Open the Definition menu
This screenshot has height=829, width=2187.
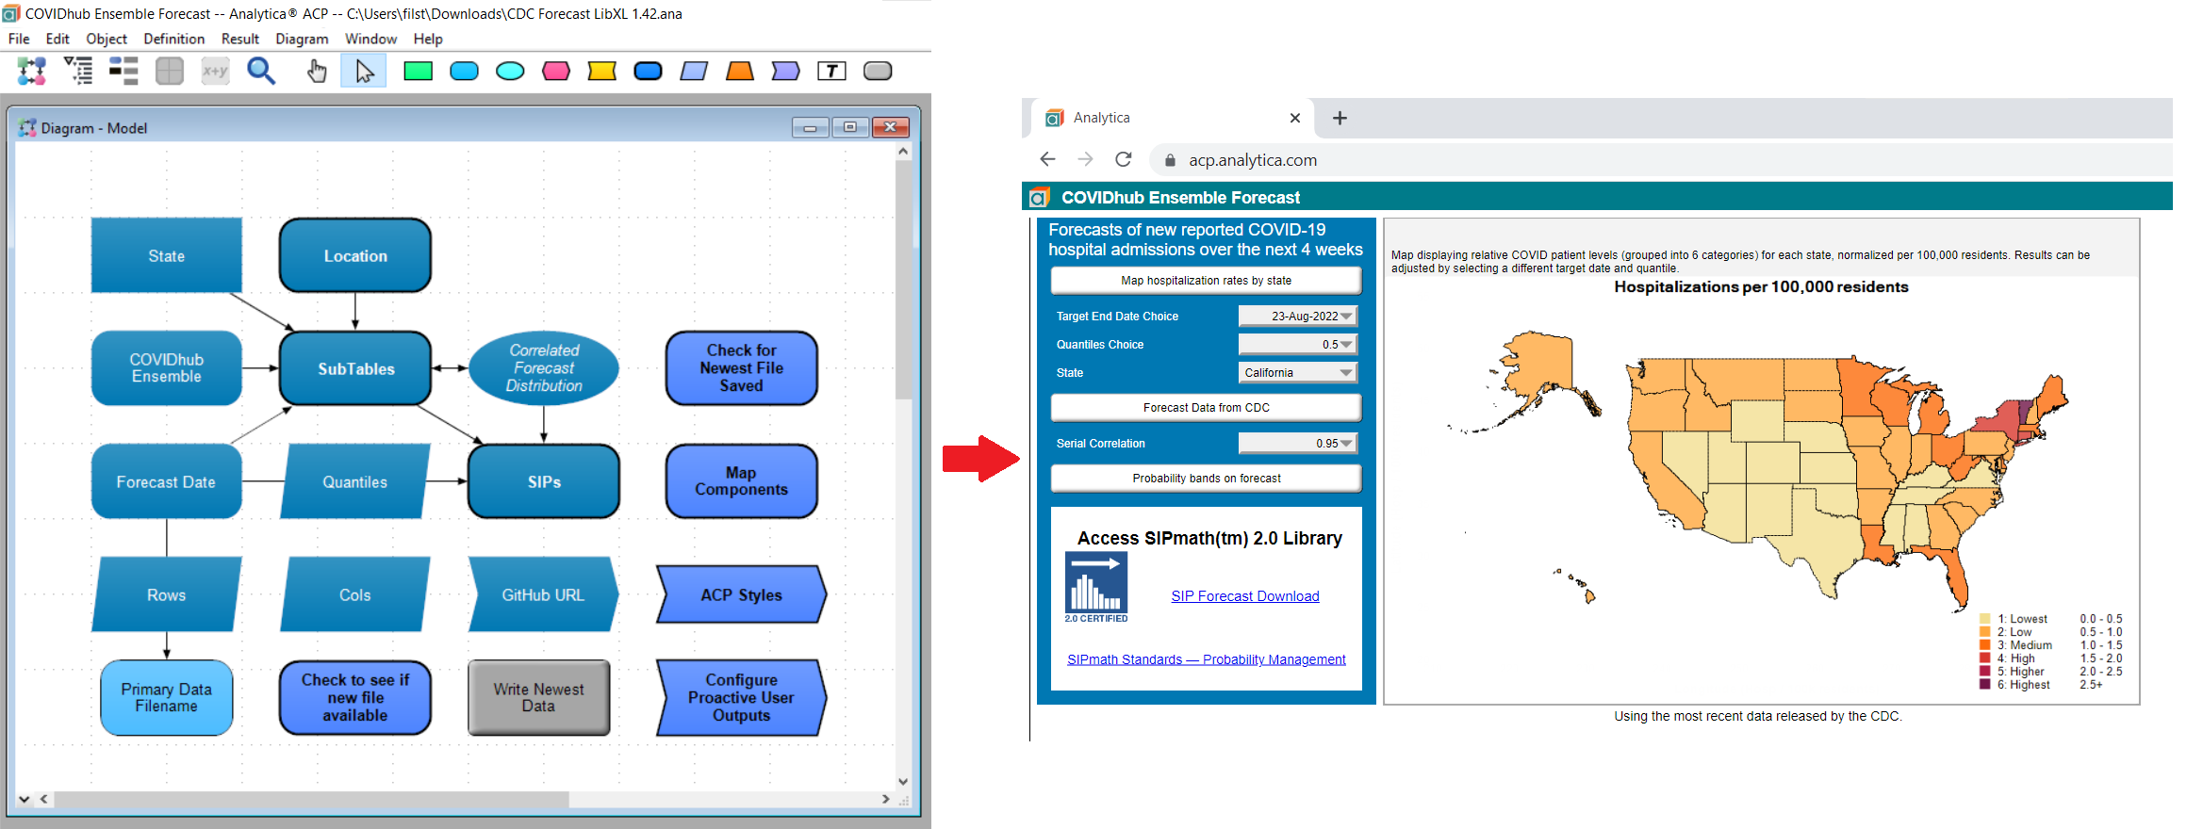(x=174, y=39)
